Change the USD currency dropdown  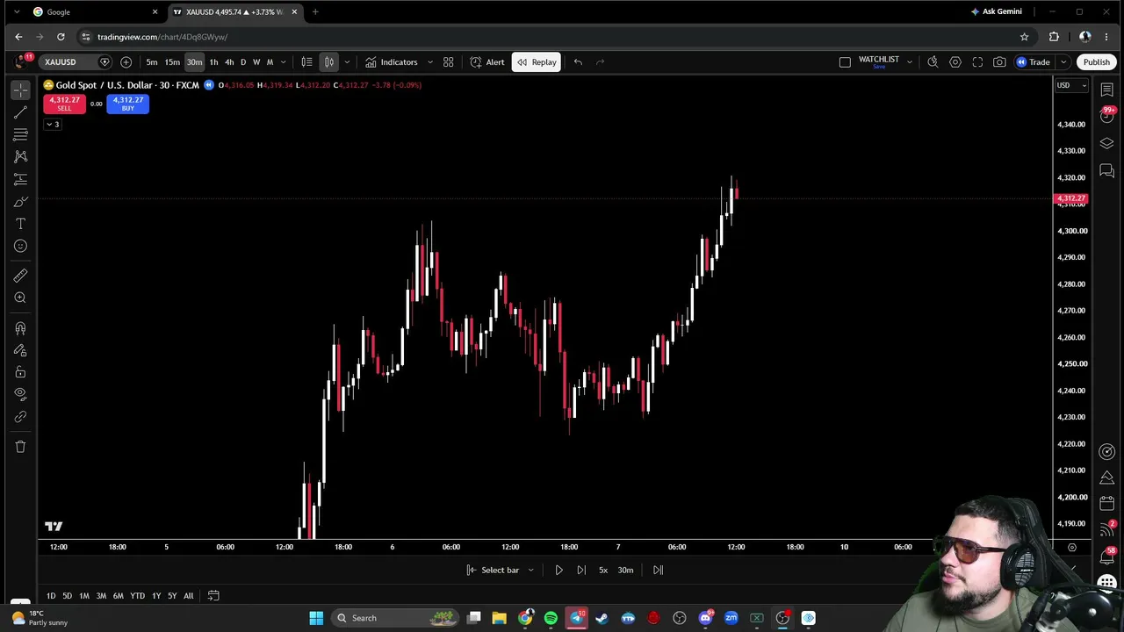tap(1071, 85)
